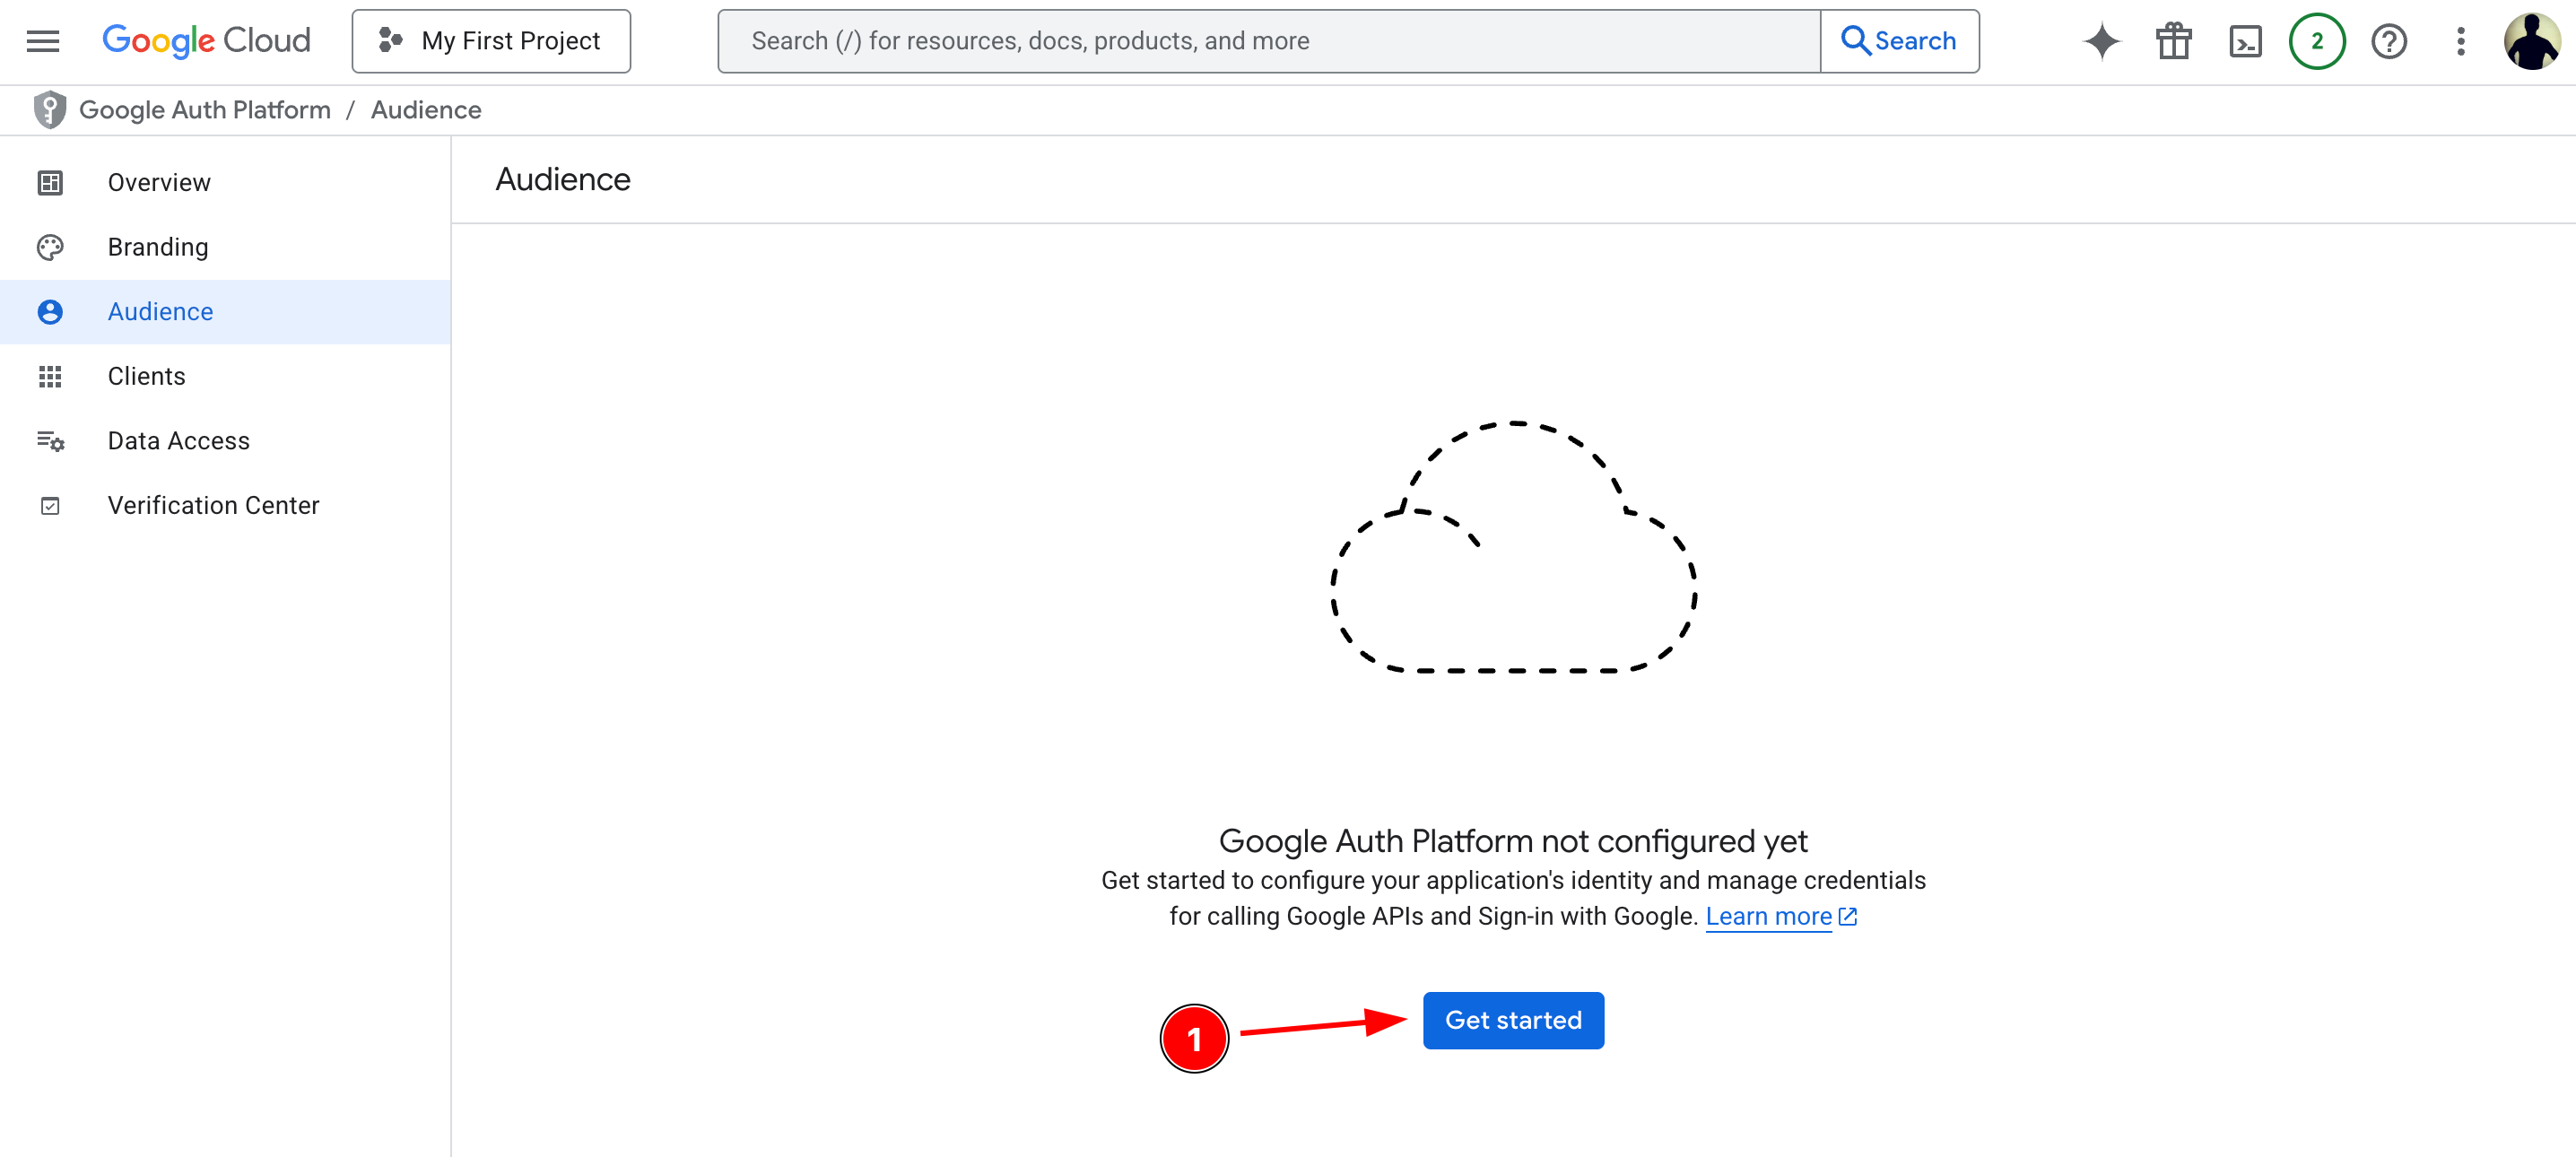Viewport: 2576px width, 1157px height.
Task: Click the account profile avatar
Action: pyautogui.click(x=2532, y=41)
